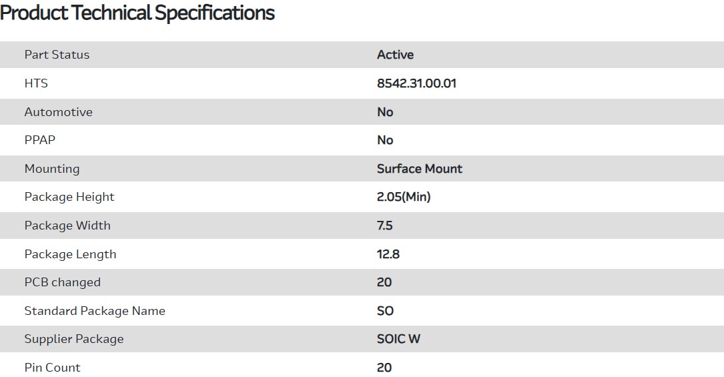The height and width of the screenshot is (377, 724).
Task: Click the 2.05(Min) height value
Action: pyautogui.click(x=404, y=197)
